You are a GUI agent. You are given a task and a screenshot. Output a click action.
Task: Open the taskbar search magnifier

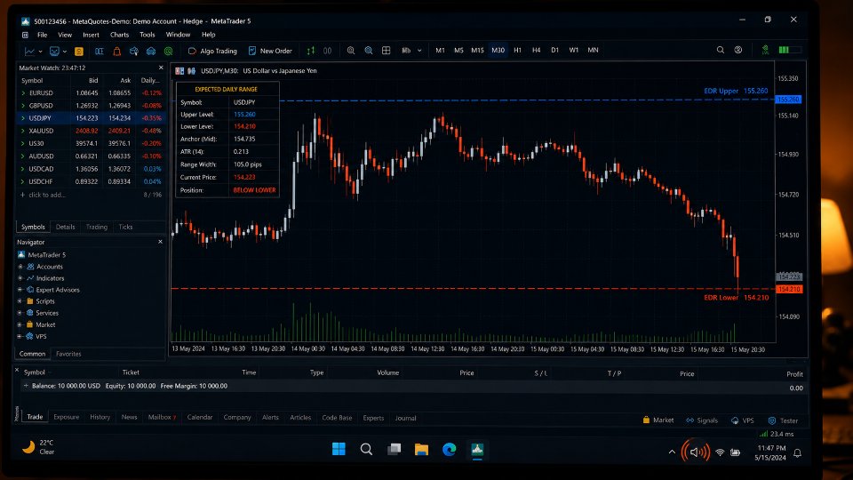click(x=366, y=449)
